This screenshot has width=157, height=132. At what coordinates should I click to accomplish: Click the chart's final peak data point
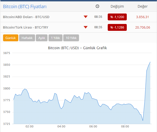coord(150,62)
